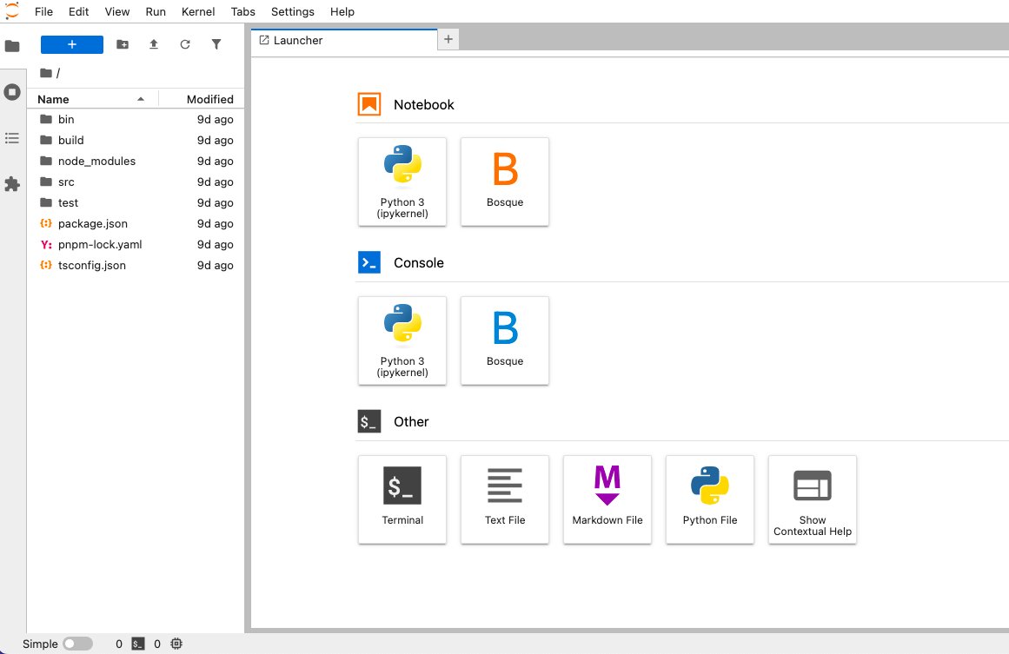Image resolution: width=1009 pixels, height=654 pixels.
Task: Select the Launcher tab
Action: pyautogui.click(x=344, y=40)
